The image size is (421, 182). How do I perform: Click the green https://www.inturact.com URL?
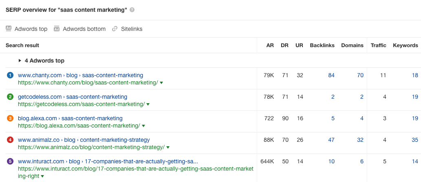136,172
